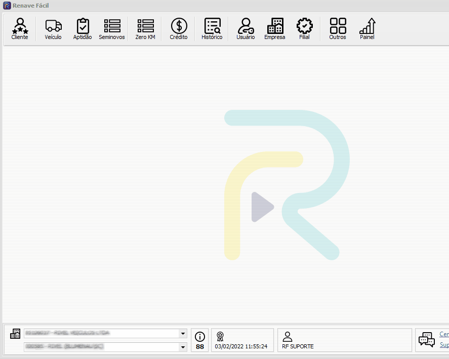Open the Seminovos list
Image resolution: width=449 pixels, height=359 pixels.
tap(112, 29)
